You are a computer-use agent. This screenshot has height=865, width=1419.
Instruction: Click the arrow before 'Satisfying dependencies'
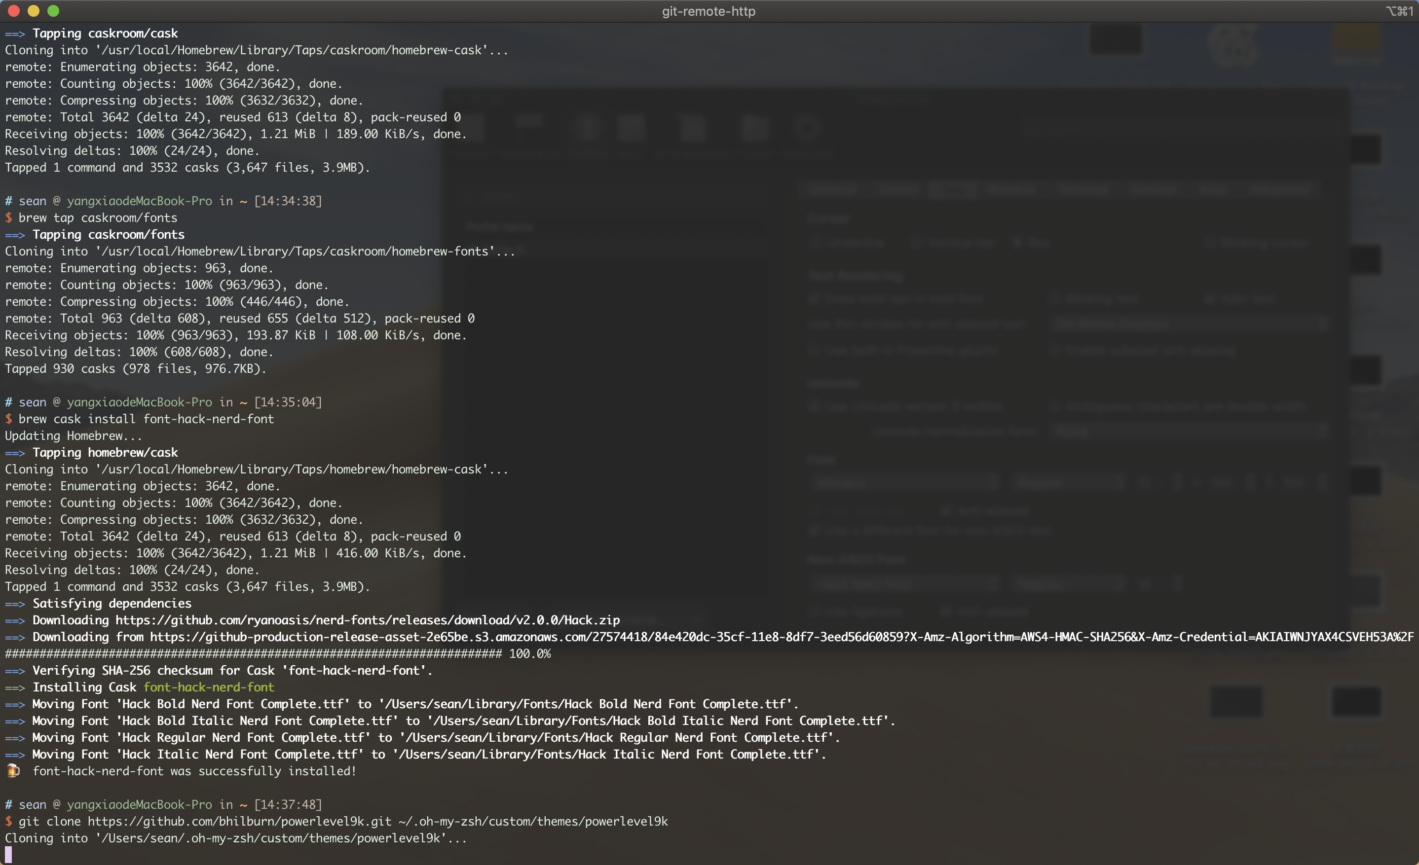[x=15, y=604]
